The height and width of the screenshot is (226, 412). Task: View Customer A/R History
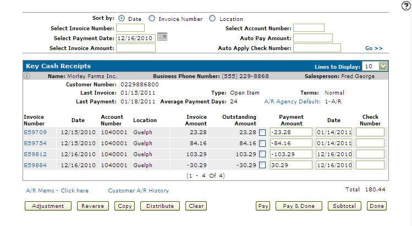click(138, 191)
